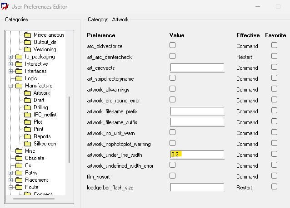Enable artwork_allwarnings value checkbox
The height and width of the screenshot is (208, 290).
click(172, 89)
